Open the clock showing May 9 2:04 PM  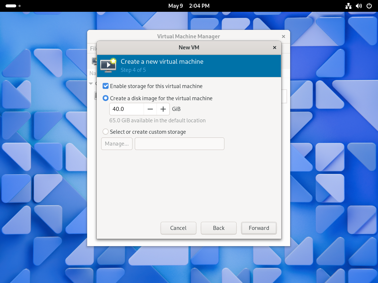[x=189, y=6]
